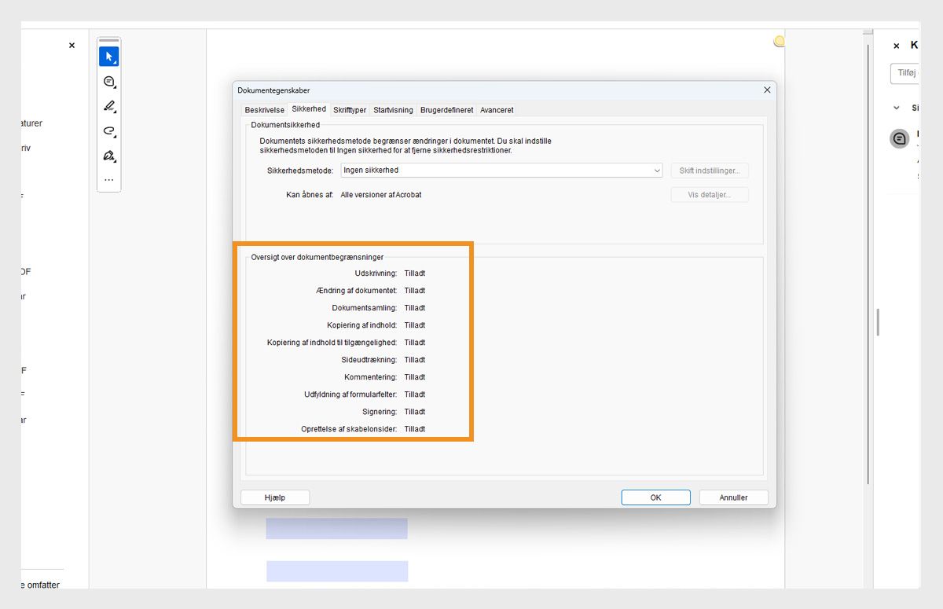Click the Kommentering label
943x609 pixels.
point(371,377)
